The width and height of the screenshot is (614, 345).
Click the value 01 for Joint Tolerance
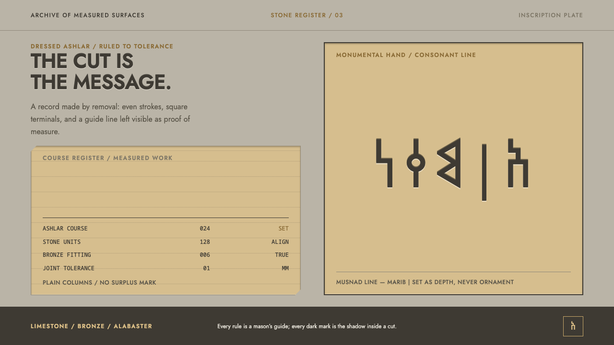pos(206,268)
